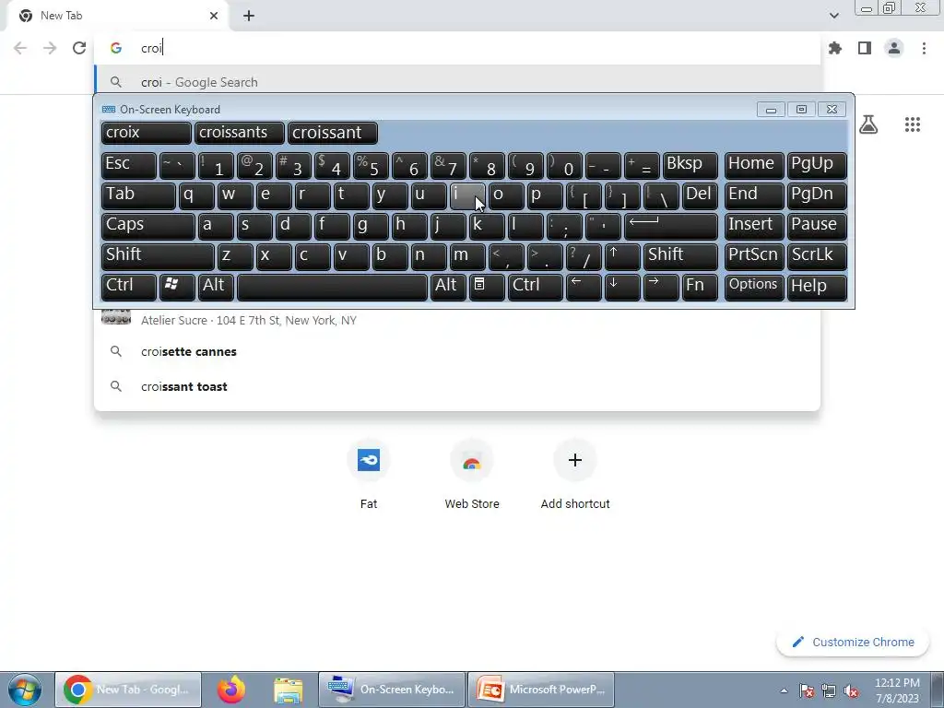
Task: Select Atelier Sucre place suggestion
Action: [457, 319]
